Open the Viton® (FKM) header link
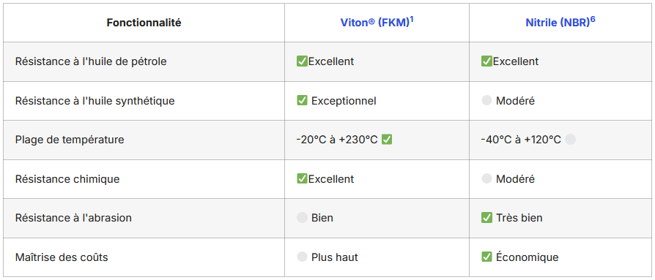Image resolution: width=655 pixels, height=280 pixels. click(374, 23)
